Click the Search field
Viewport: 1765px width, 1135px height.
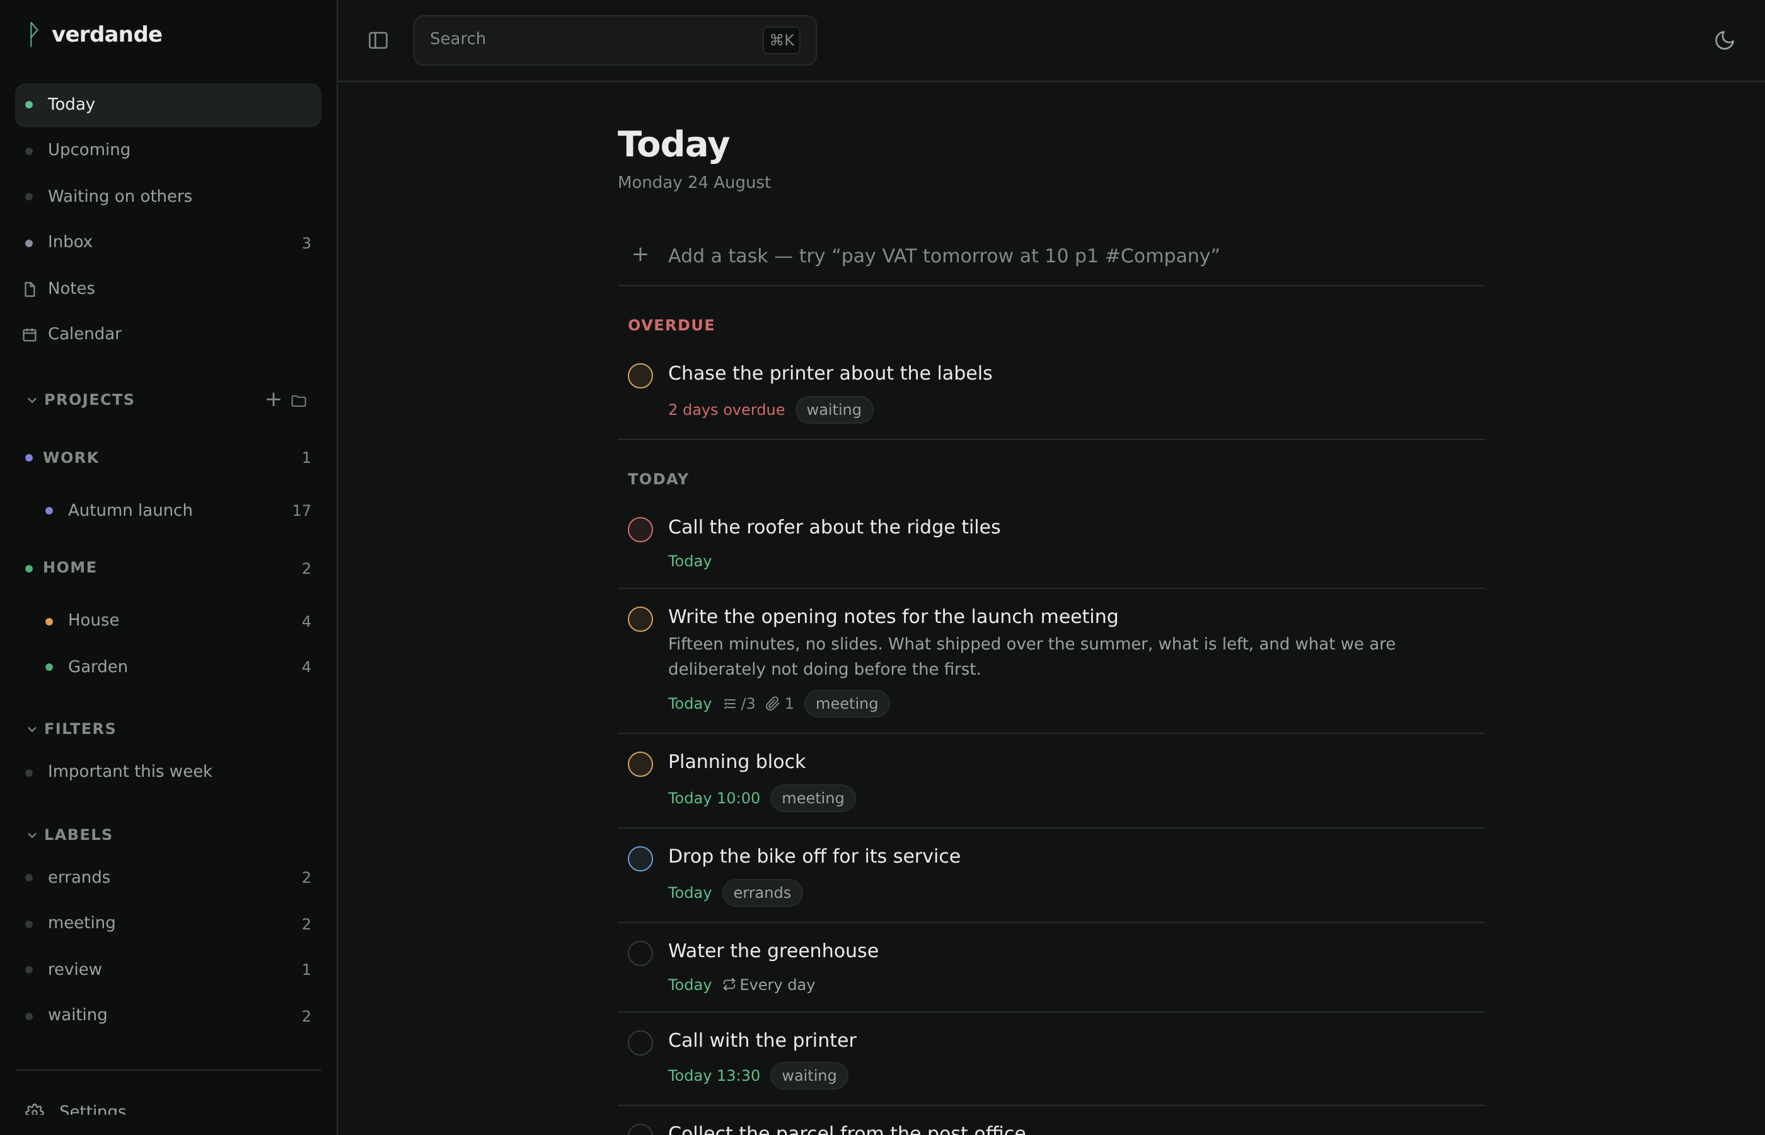(x=615, y=40)
